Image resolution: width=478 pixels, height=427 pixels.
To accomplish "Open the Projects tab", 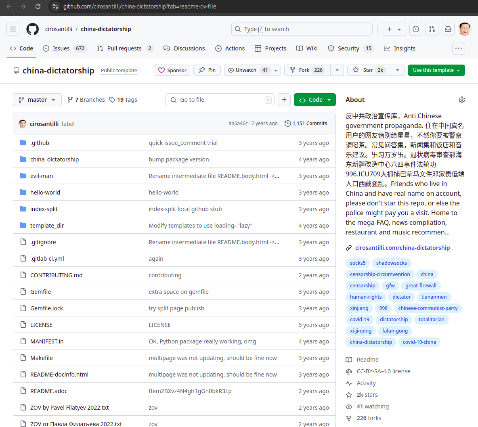I will pyautogui.click(x=270, y=48).
